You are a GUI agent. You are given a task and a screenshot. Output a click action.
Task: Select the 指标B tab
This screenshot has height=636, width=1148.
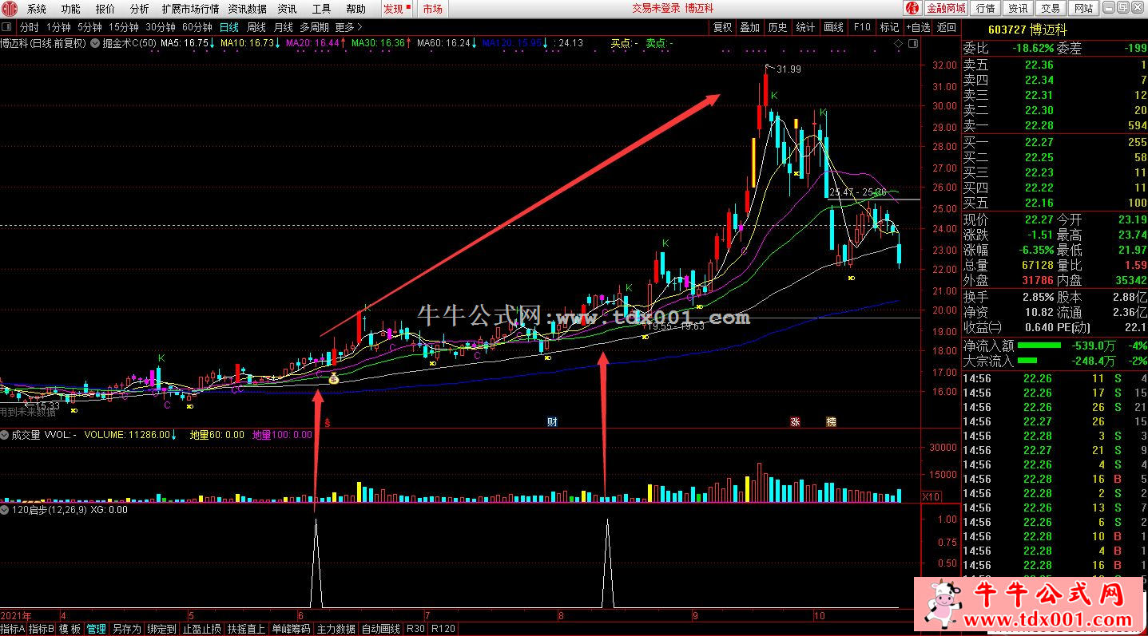point(41,629)
